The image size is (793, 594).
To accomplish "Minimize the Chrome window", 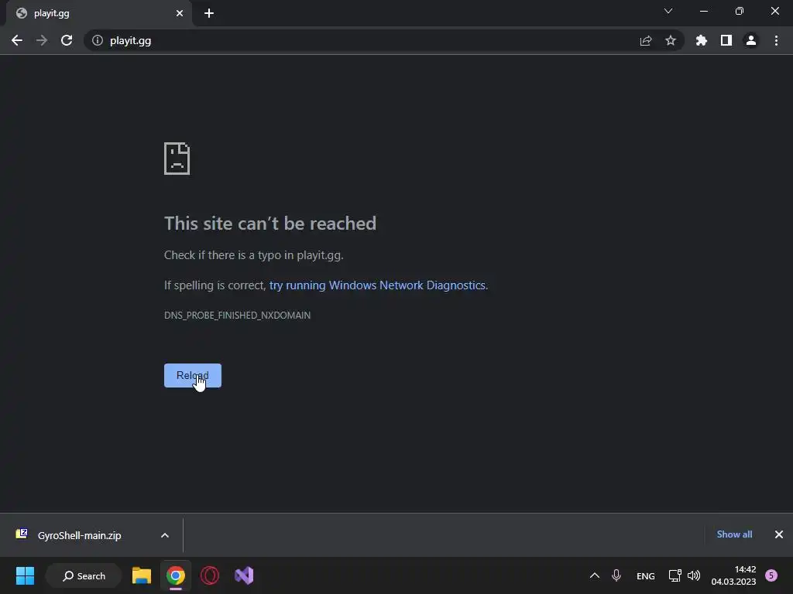I will 704,11.
